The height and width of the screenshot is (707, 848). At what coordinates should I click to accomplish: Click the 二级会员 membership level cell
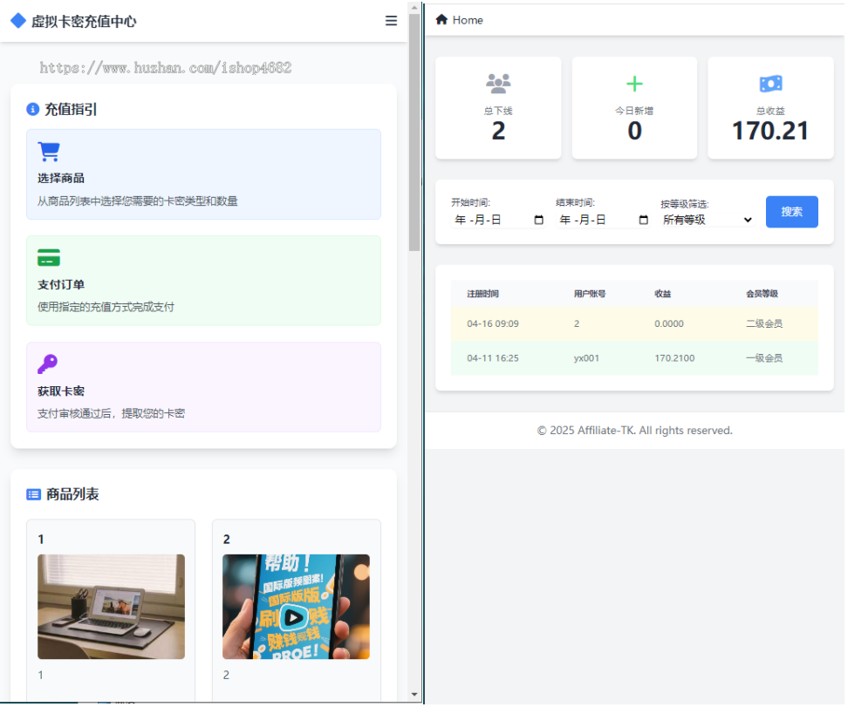point(765,324)
